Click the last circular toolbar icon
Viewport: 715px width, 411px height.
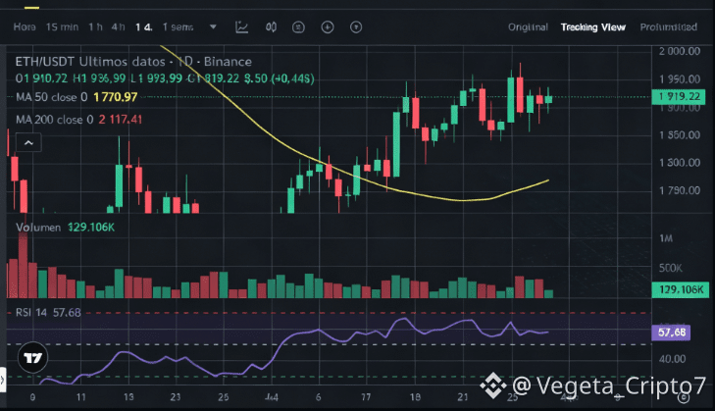click(356, 27)
